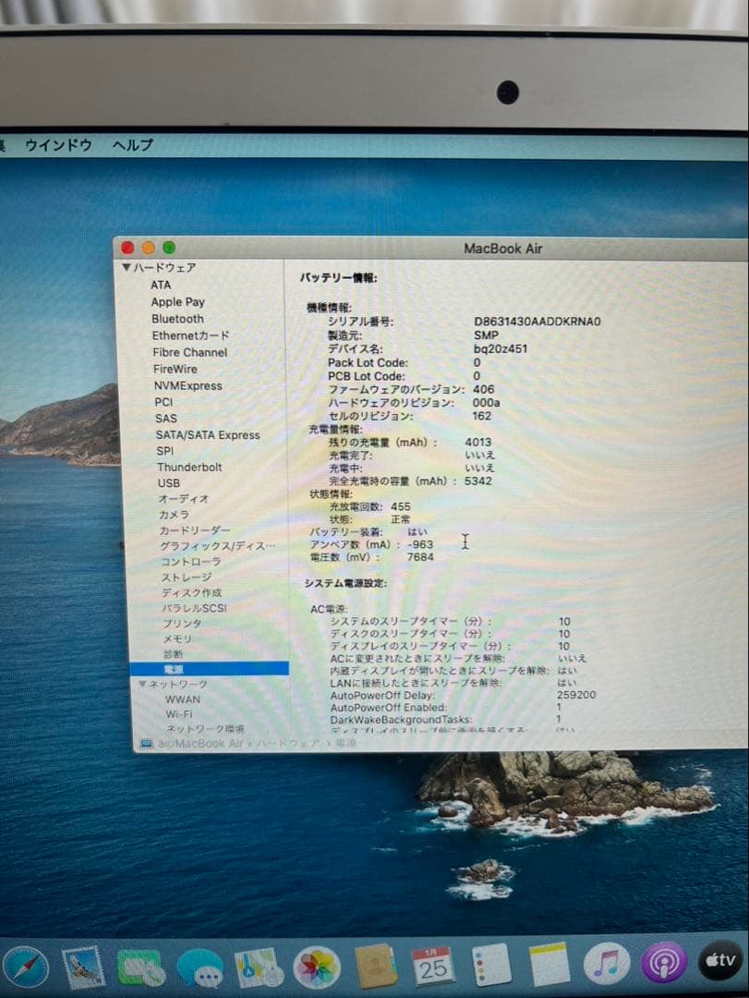Open Podcasts from the Dock

click(x=664, y=963)
